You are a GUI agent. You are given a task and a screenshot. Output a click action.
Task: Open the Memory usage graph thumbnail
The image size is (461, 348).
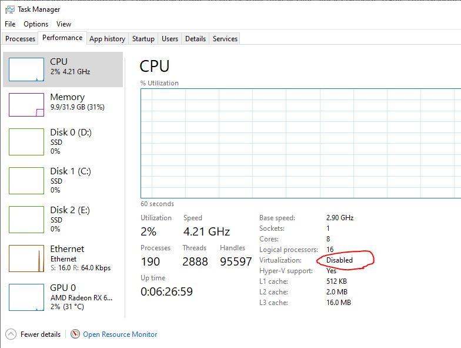[26, 105]
